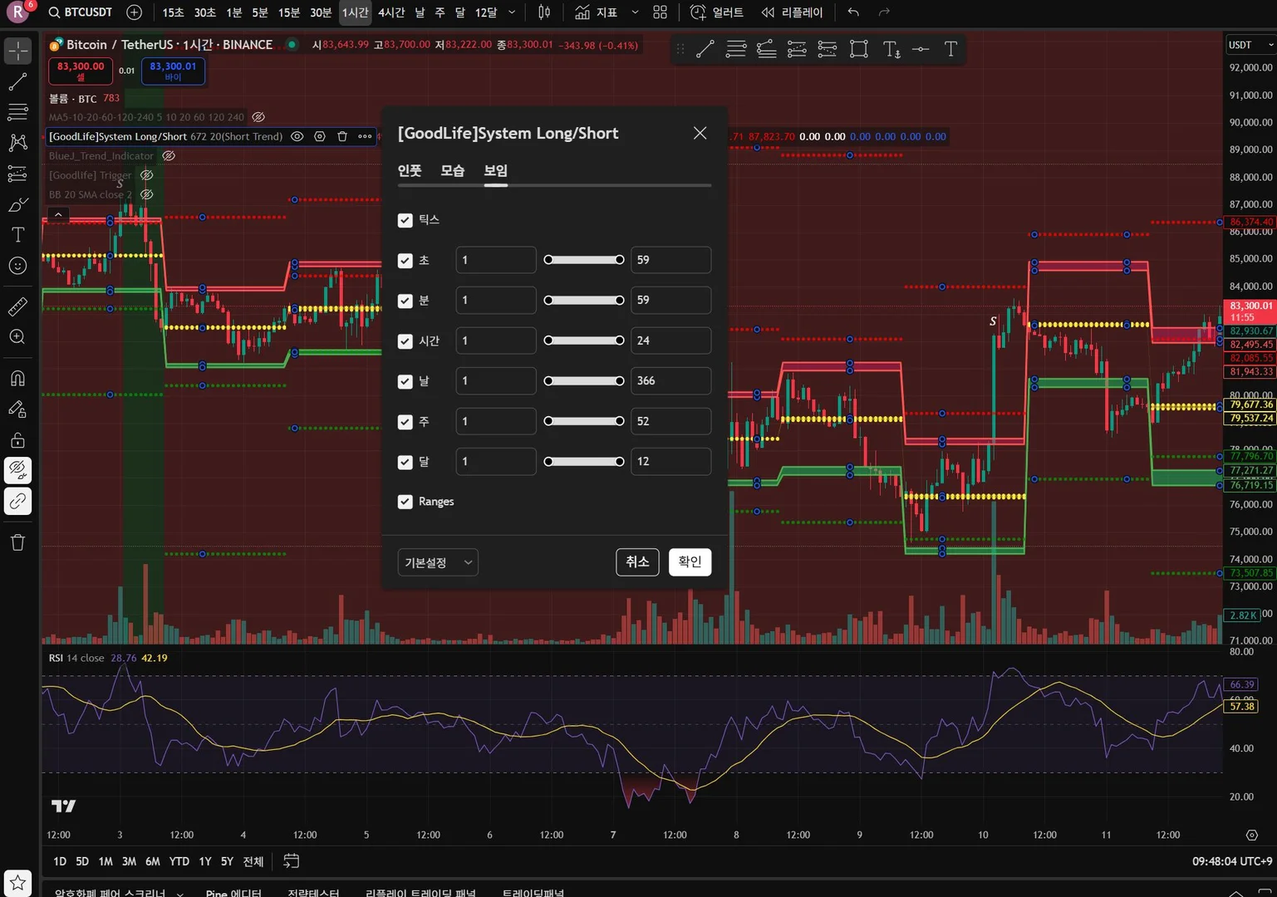
Task: Toggle magnet mode
Action: (x=17, y=379)
